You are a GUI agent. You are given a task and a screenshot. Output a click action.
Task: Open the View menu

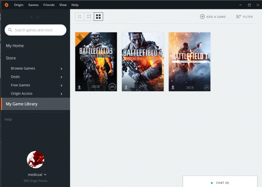click(x=63, y=5)
